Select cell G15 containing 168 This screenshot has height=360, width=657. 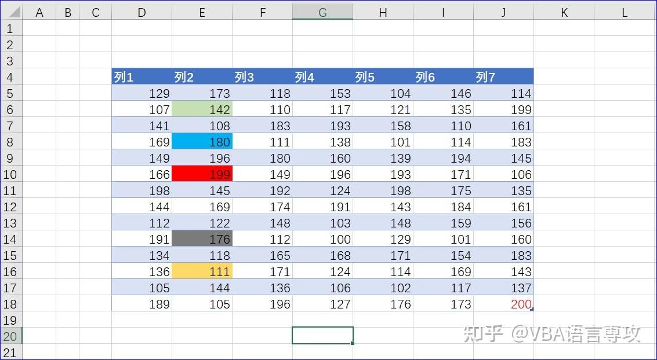pyautogui.click(x=322, y=255)
